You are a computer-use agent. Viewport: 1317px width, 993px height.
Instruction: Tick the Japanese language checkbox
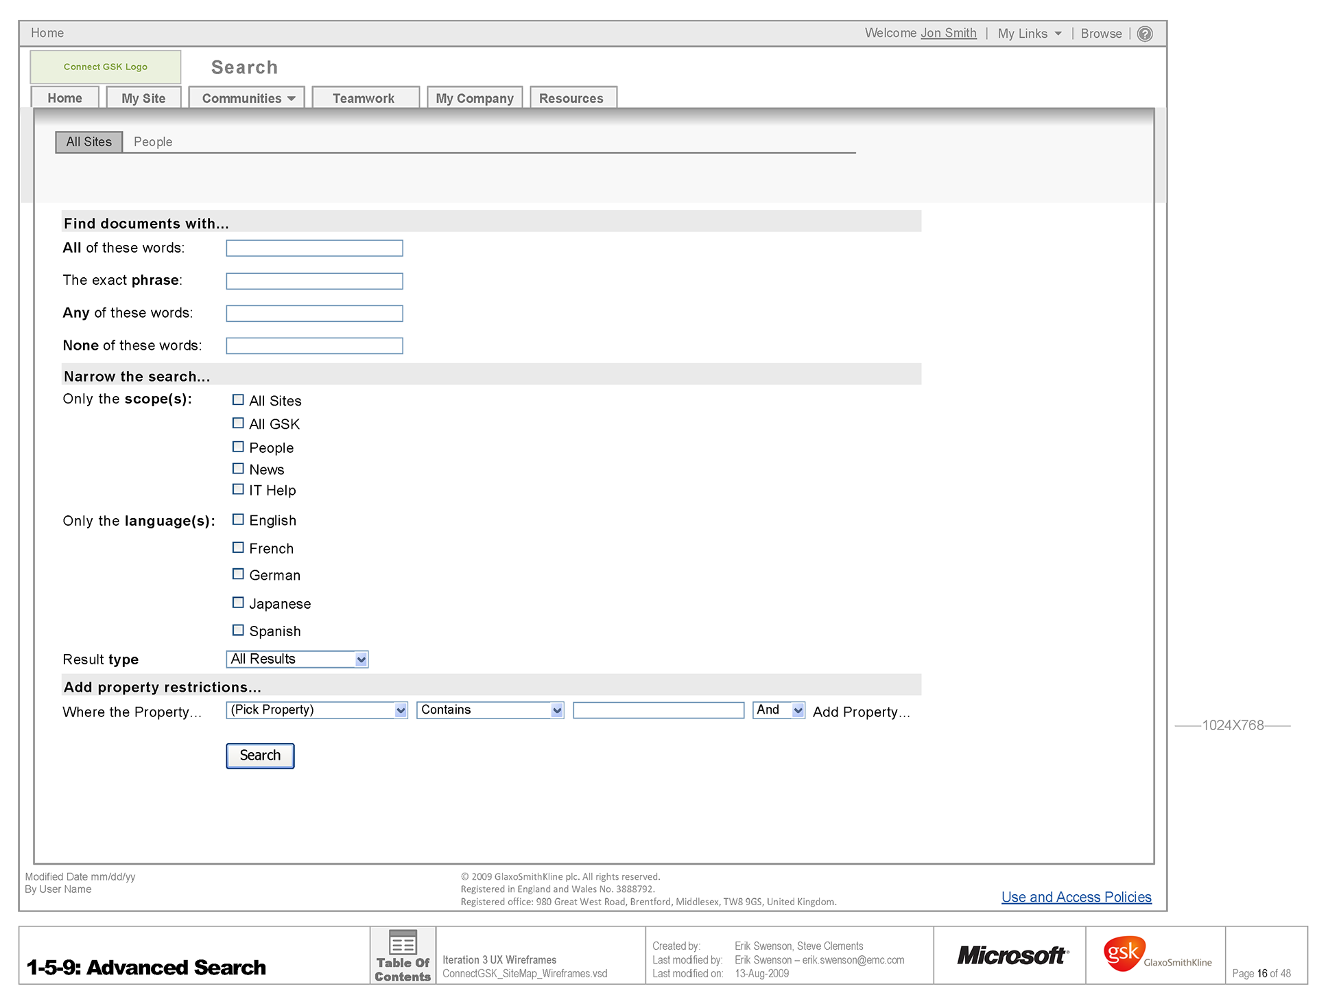(x=238, y=603)
